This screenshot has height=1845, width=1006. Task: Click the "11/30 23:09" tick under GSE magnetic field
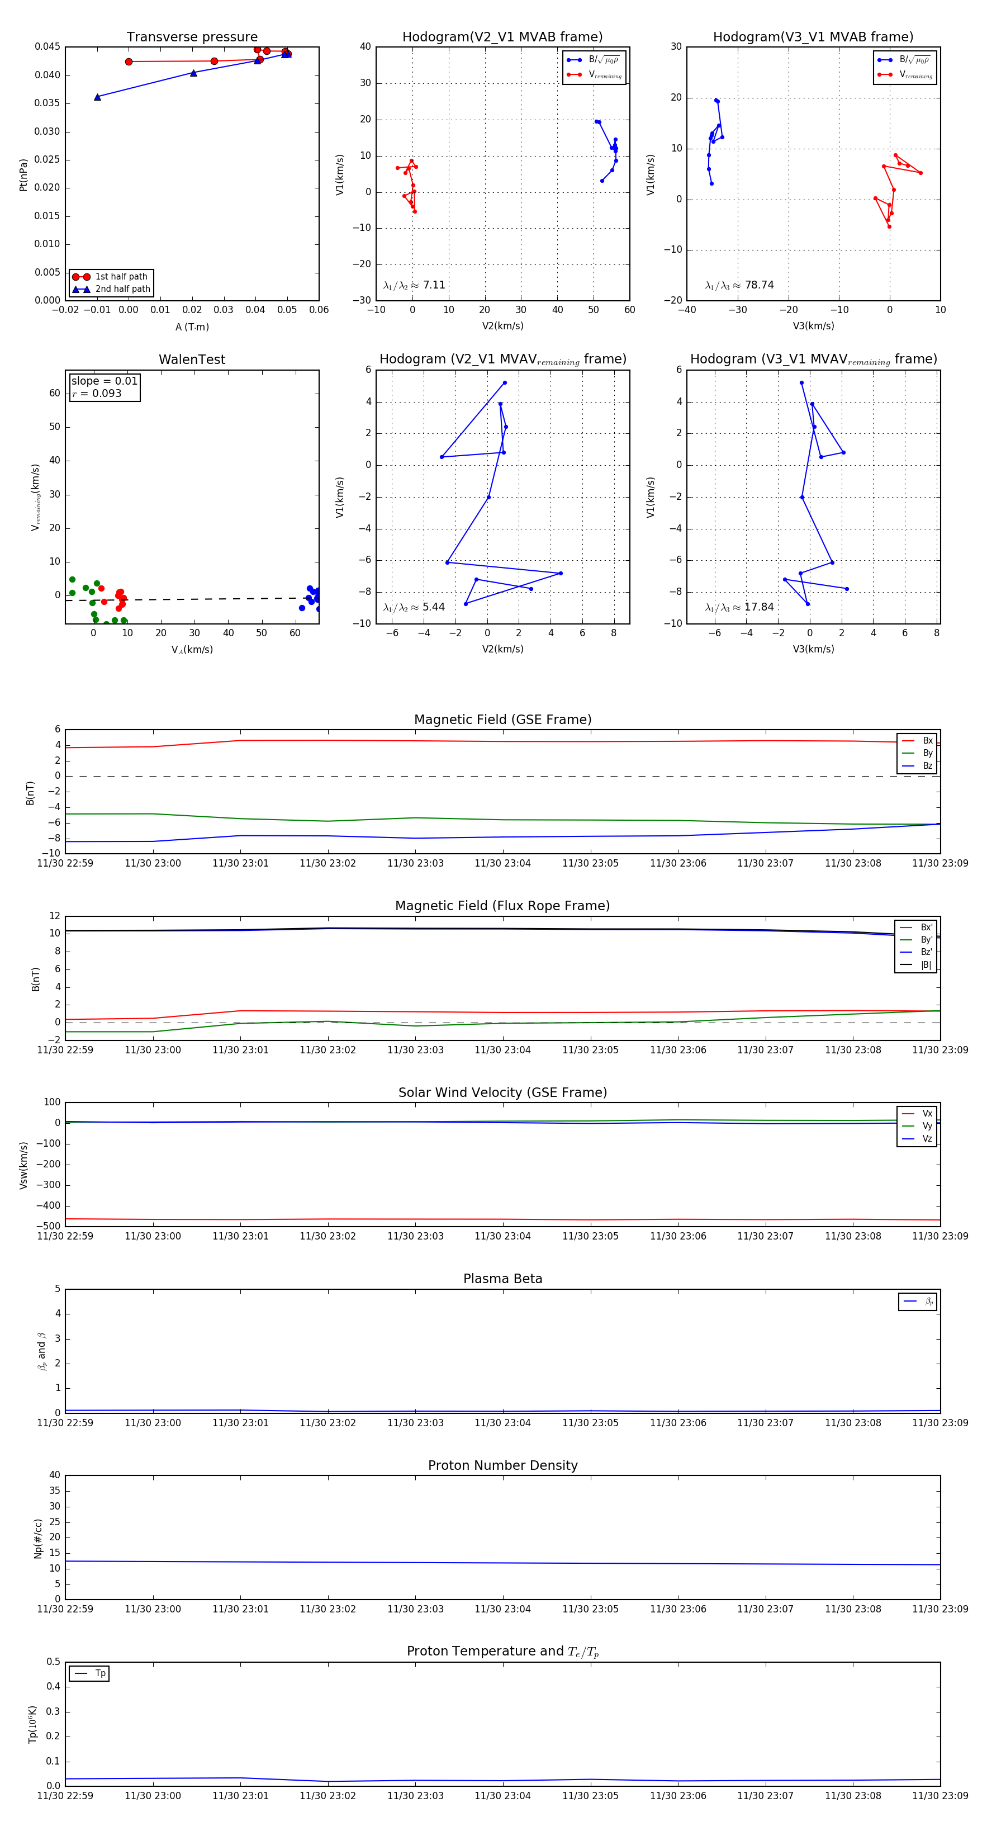pos(940,863)
